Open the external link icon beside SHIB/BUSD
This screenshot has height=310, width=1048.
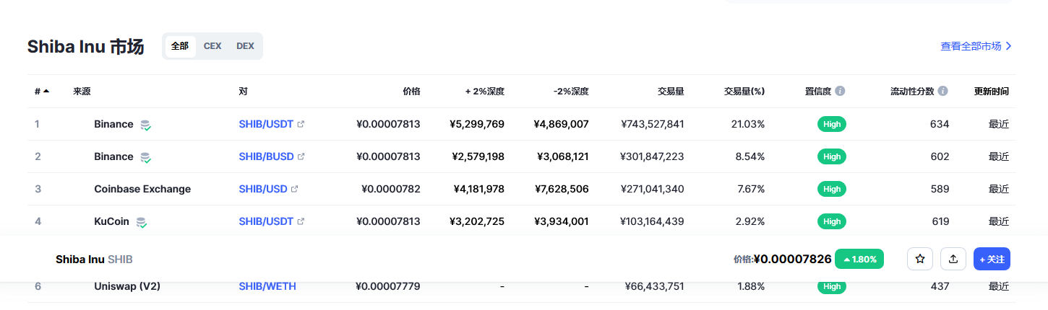tap(301, 156)
